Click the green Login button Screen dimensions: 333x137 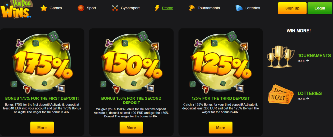pos(320,8)
